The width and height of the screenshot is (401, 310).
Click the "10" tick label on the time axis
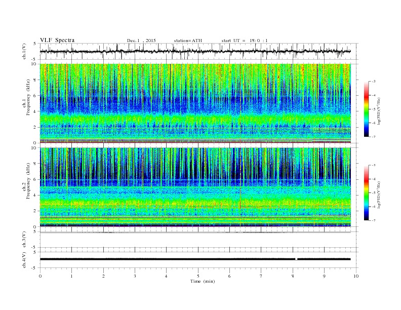[356, 276]
